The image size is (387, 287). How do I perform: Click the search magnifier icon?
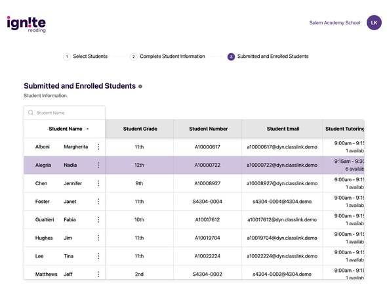tap(31, 113)
